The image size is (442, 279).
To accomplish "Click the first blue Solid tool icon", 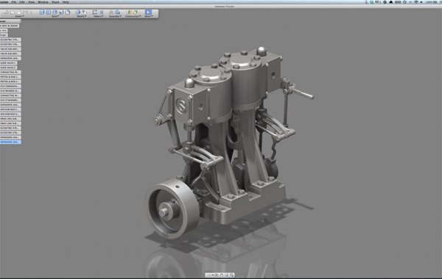I will pos(42,12).
